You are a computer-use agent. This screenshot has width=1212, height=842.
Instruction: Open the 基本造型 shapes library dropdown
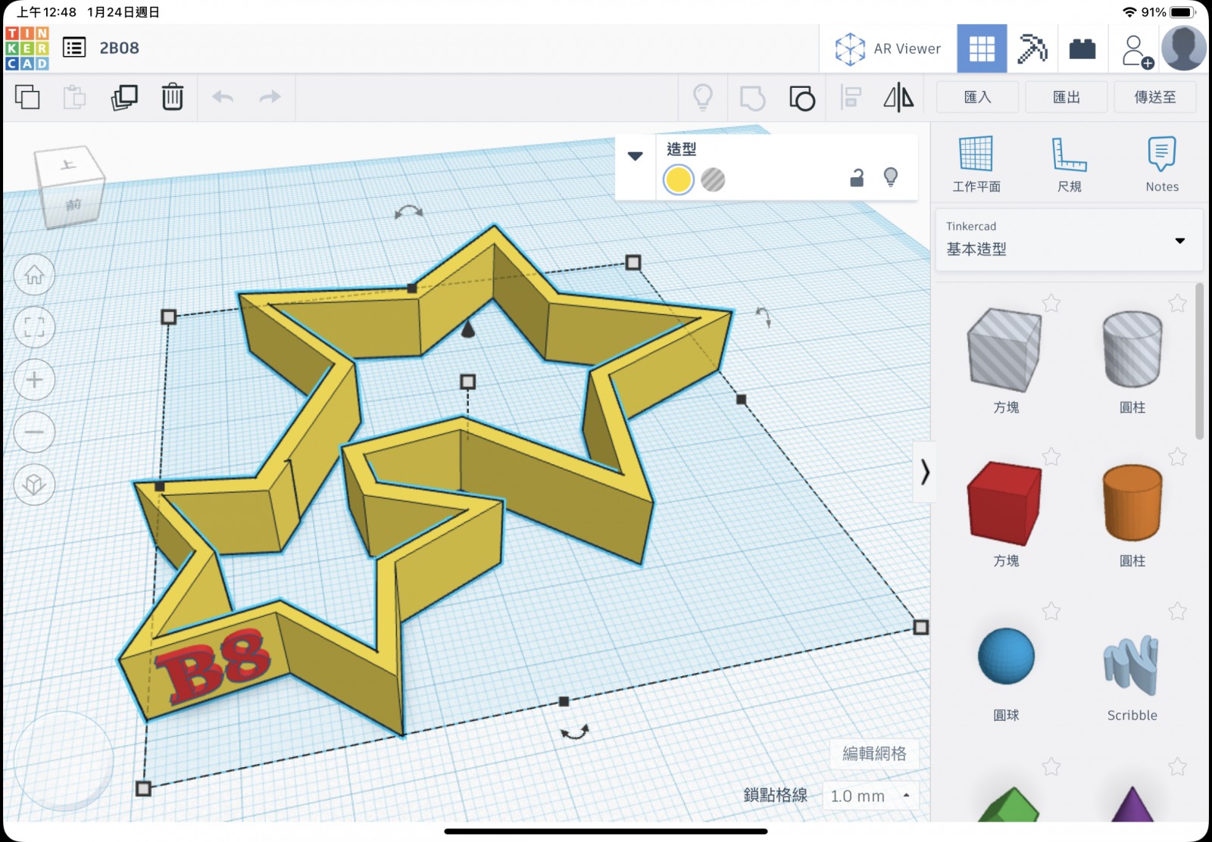pyautogui.click(x=1069, y=240)
